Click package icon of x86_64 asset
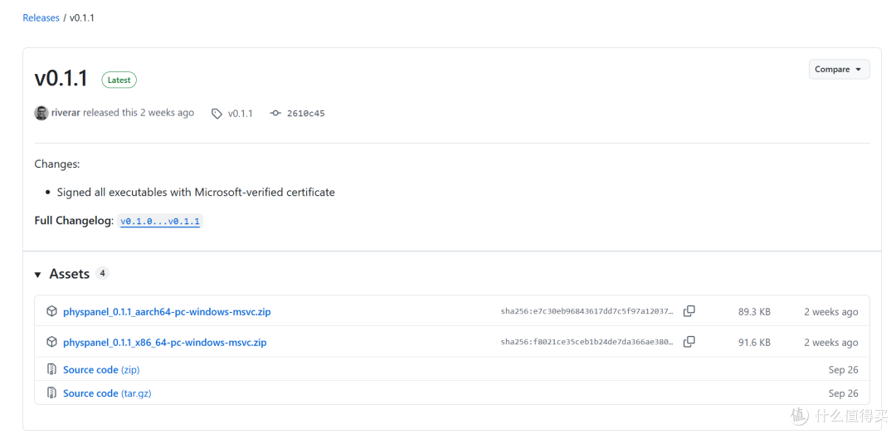 tap(51, 342)
